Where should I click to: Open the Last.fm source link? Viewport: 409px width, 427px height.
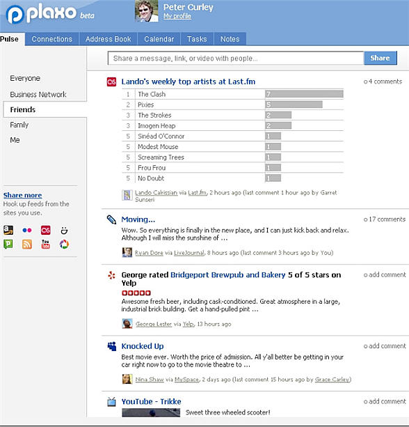click(x=198, y=193)
